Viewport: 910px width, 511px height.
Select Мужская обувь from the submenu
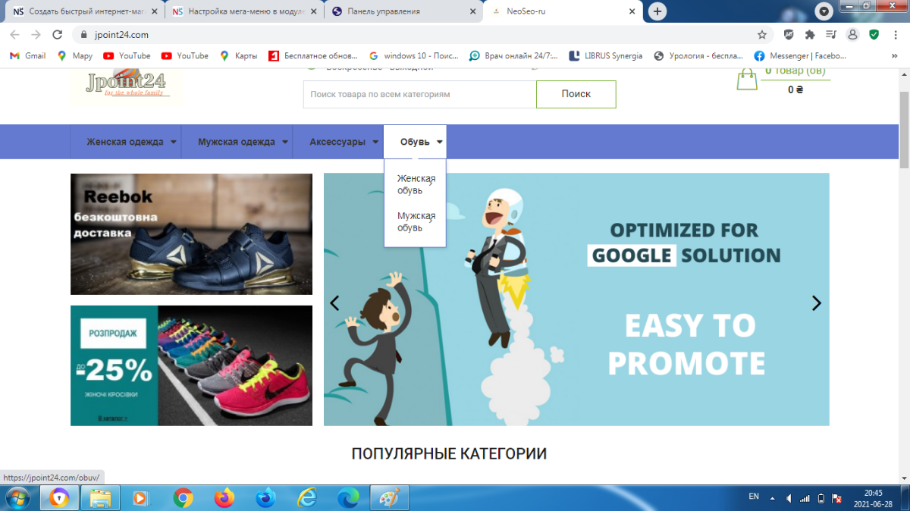pos(416,221)
